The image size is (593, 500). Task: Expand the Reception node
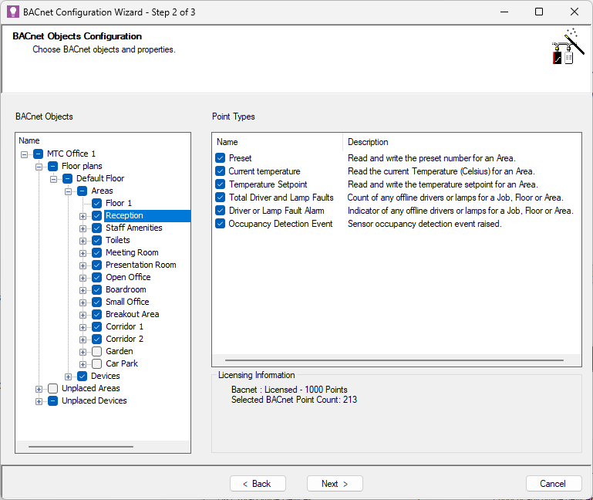coord(83,216)
